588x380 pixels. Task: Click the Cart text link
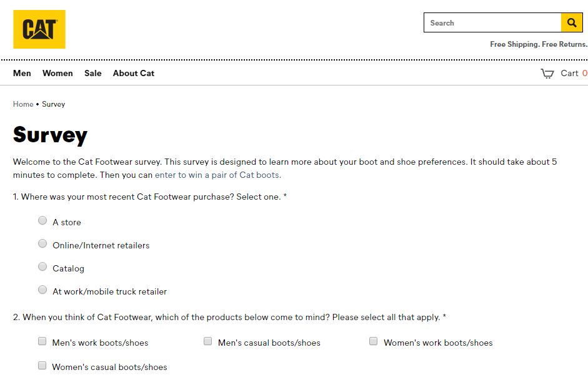[x=569, y=73]
